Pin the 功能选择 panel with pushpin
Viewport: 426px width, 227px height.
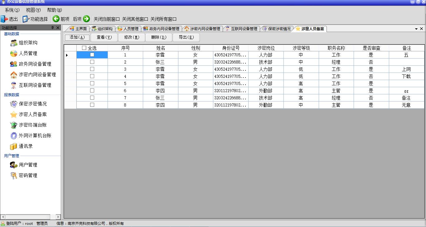pyautogui.click(x=52, y=28)
